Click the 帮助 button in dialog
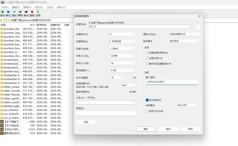The image size is (238, 146). (190, 129)
